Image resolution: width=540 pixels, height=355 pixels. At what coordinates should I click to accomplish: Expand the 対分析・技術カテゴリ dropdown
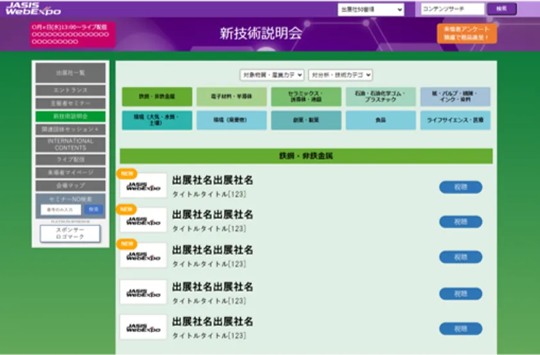point(340,75)
